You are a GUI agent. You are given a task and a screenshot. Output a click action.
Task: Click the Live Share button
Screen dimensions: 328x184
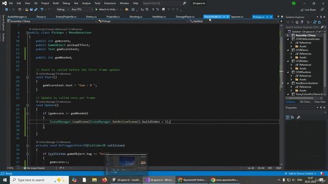308,10
